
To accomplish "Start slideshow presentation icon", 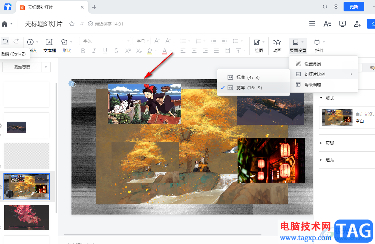I will pyautogui.click(x=343, y=24).
